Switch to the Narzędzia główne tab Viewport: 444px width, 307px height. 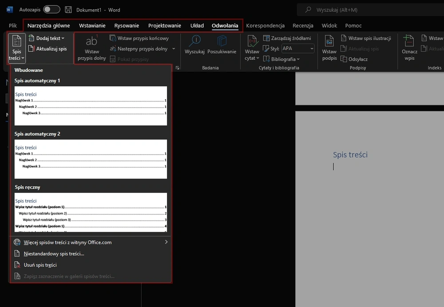click(49, 26)
